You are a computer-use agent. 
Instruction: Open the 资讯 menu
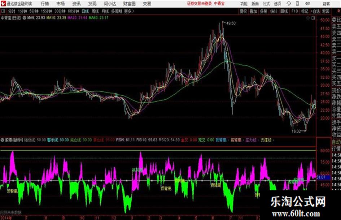click(76, 4)
